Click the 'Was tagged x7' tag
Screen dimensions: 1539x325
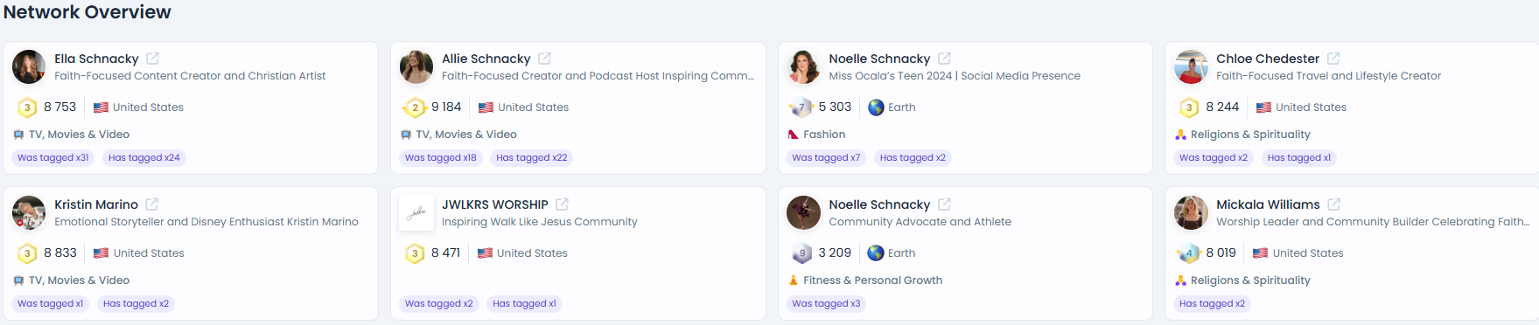(826, 158)
